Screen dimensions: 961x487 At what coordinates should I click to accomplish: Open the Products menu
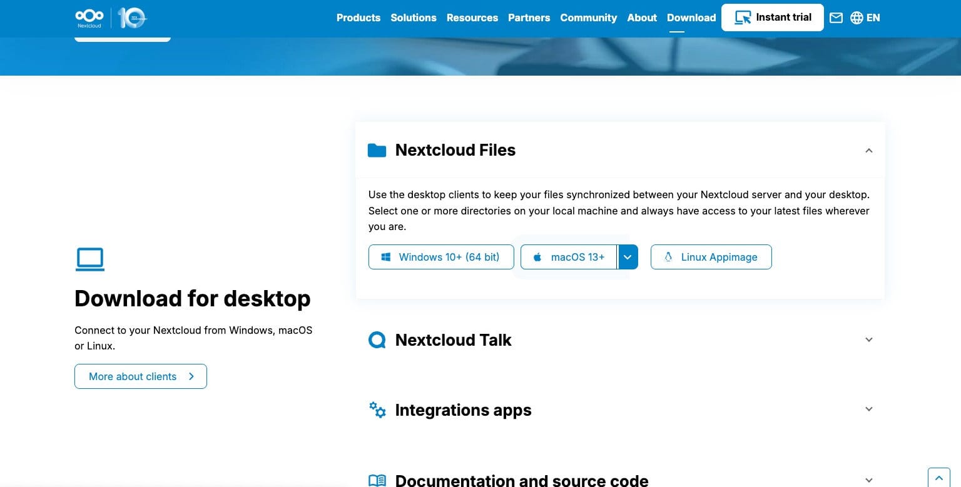[x=358, y=18]
